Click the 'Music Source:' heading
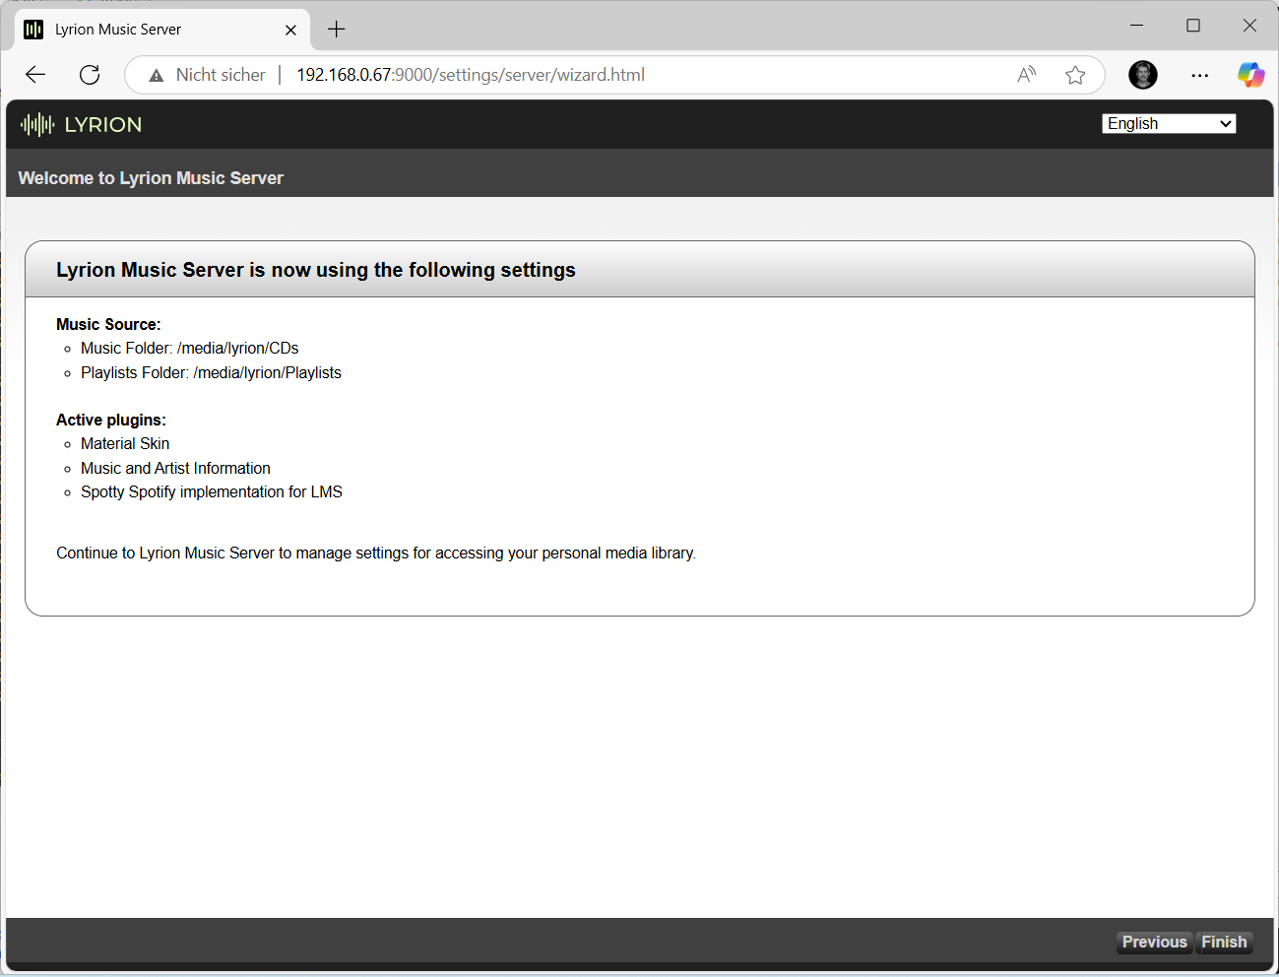This screenshot has height=977, width=1279. (108, 325)
